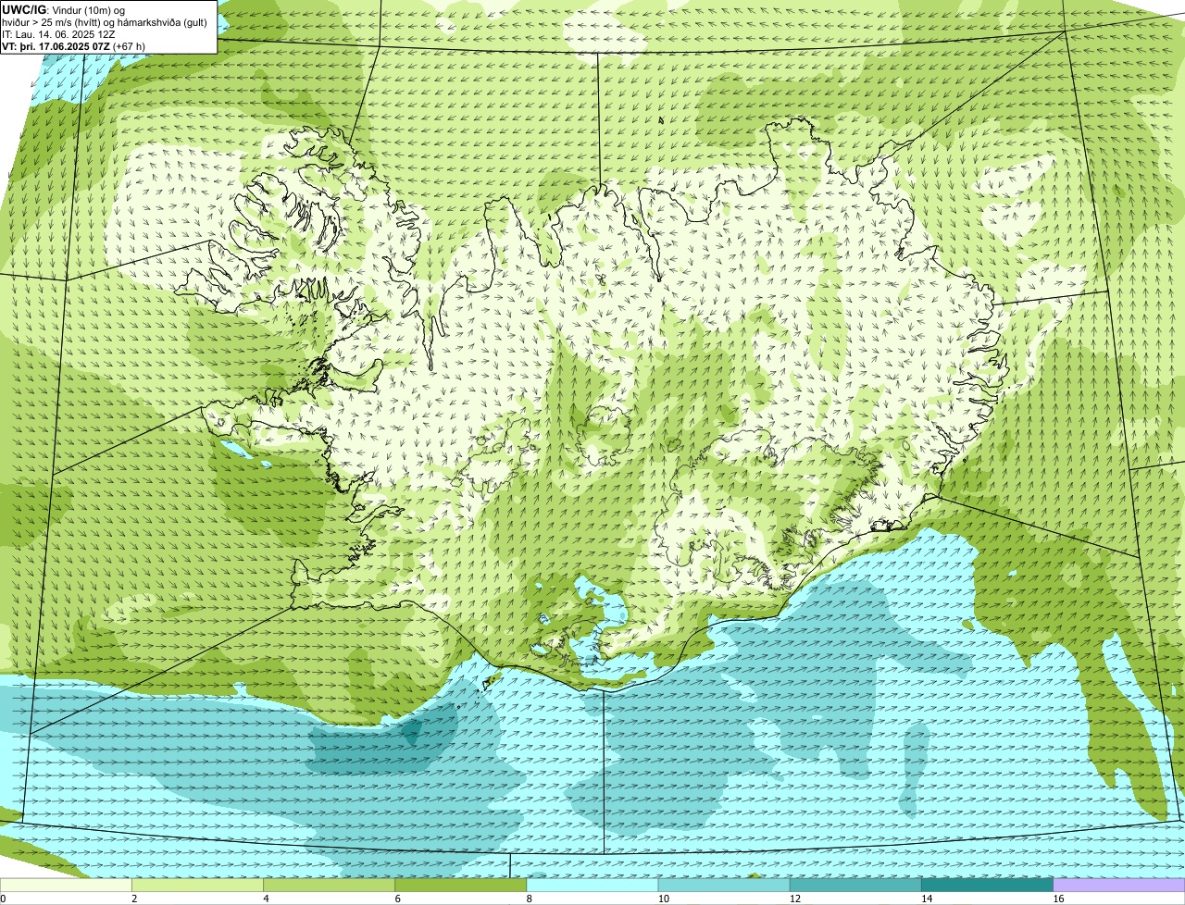Click the medium green 4–6 legend swatch

(330, 885)
